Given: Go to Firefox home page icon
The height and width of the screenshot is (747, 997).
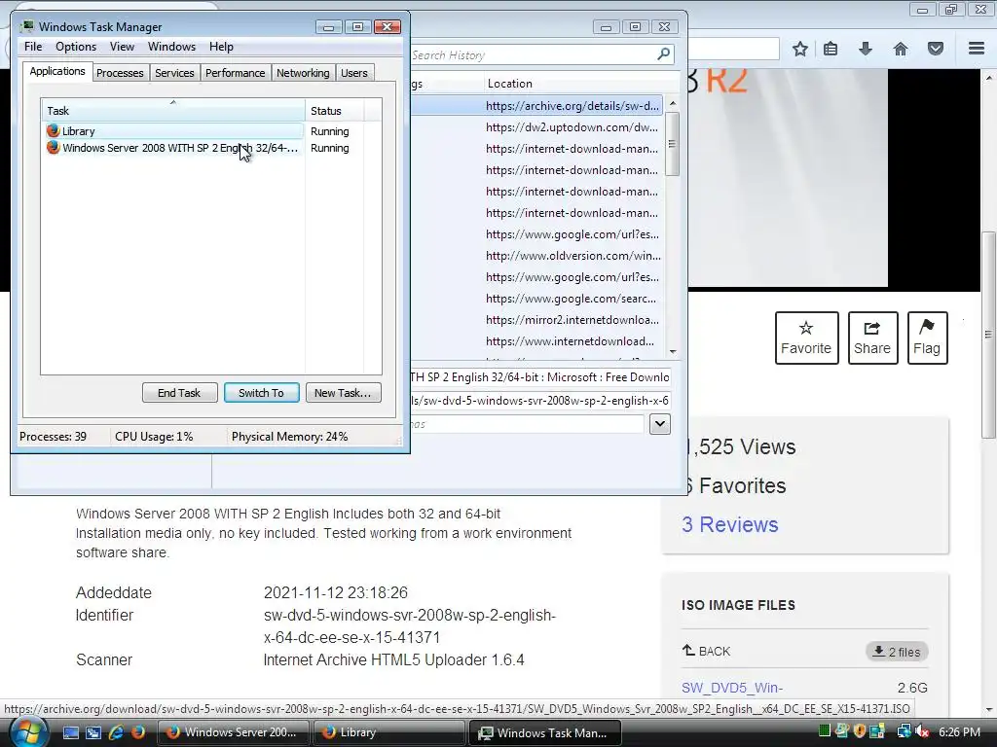Looking at the screenshot, I should (901, 49).
